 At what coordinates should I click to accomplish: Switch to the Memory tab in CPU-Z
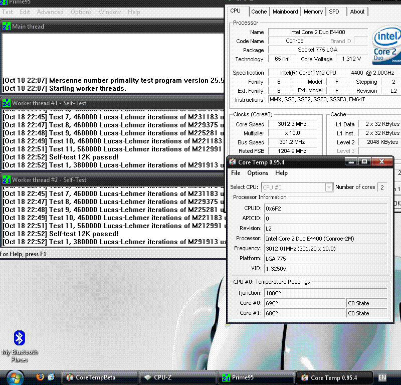tap(313, 12)
